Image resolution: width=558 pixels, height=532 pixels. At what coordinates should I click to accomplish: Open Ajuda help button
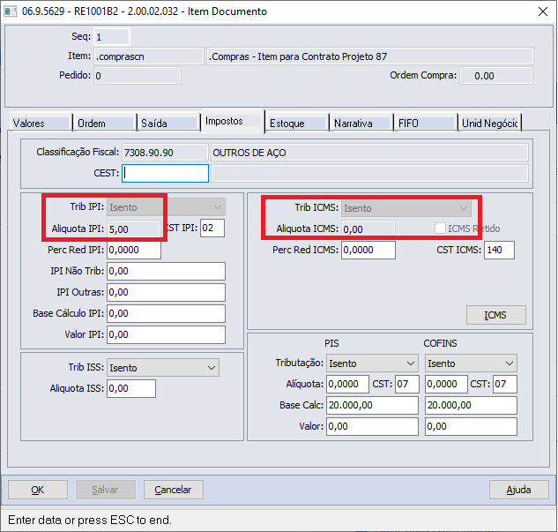519,490
